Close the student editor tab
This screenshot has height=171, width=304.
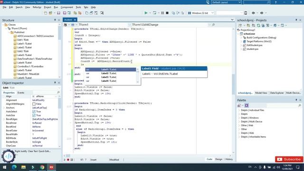click(75, 20)
